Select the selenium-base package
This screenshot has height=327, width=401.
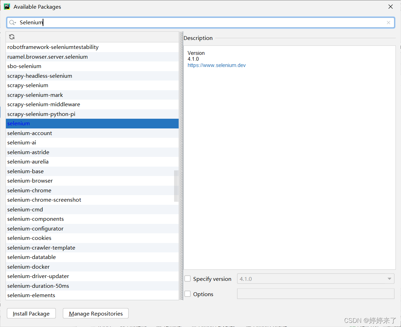click(x=92, y=171)
